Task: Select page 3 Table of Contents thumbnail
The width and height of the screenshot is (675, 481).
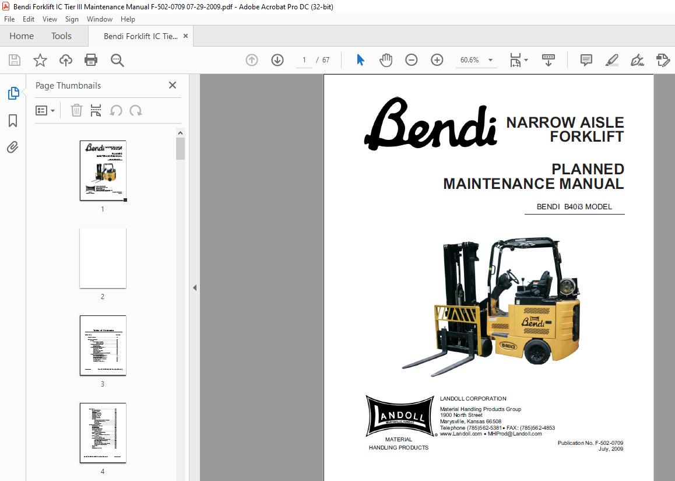Action: (103, 345)
